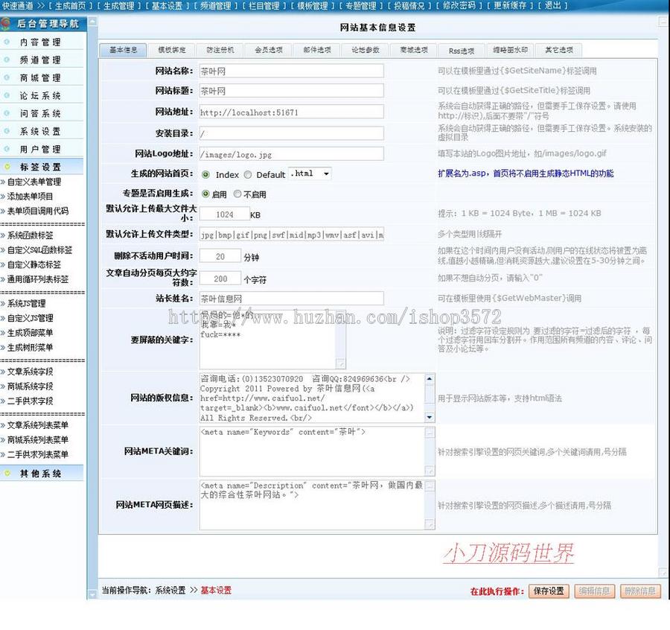The image size is (670, 630).
Task: Select 不启用 for topic generation
Action: pyautogui.click(x=236, y=194)
